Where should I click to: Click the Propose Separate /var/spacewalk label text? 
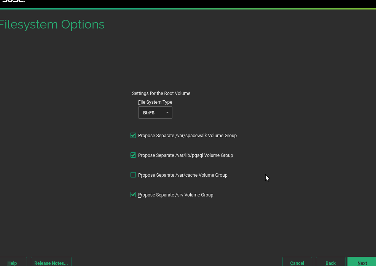pos(187,136)
